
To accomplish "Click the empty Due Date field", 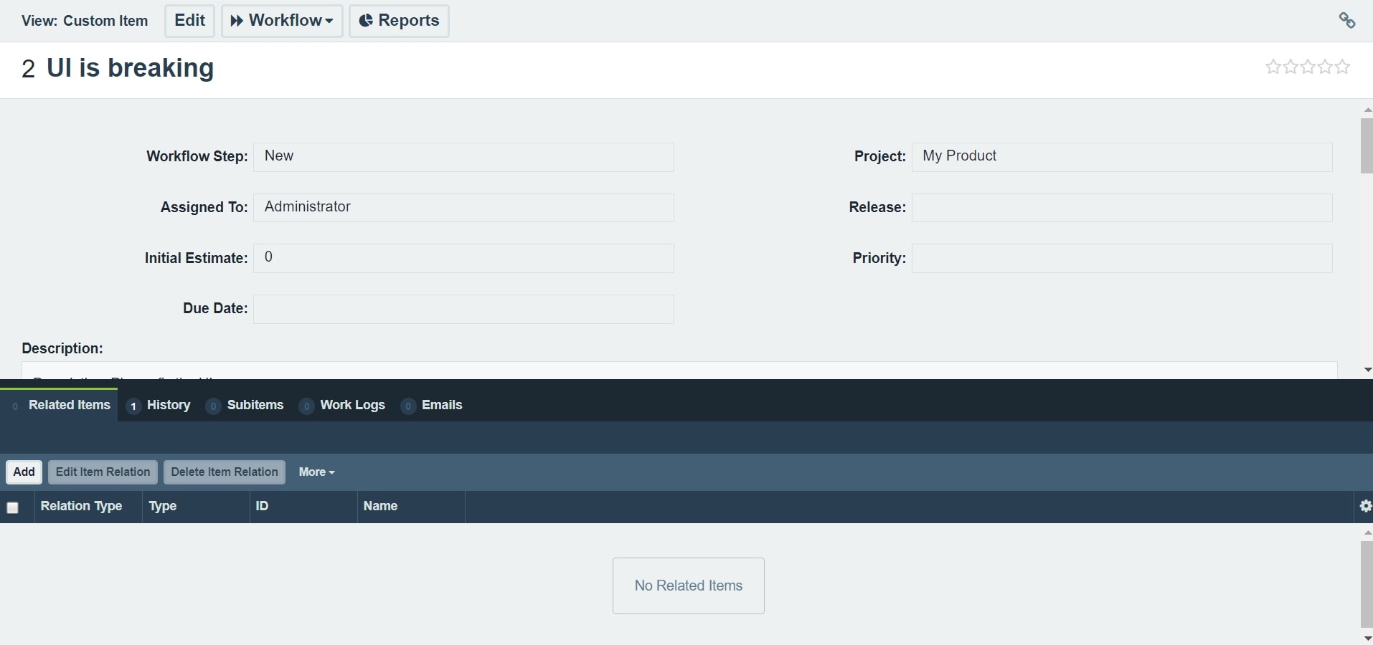I will 463,309.
